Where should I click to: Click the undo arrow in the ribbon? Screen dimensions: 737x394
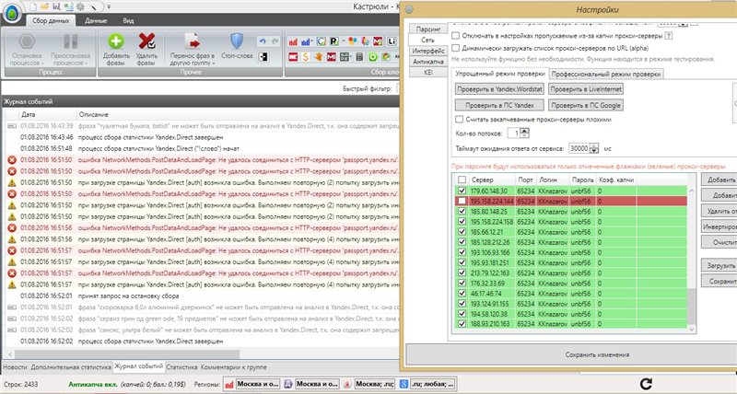point(263,41)
